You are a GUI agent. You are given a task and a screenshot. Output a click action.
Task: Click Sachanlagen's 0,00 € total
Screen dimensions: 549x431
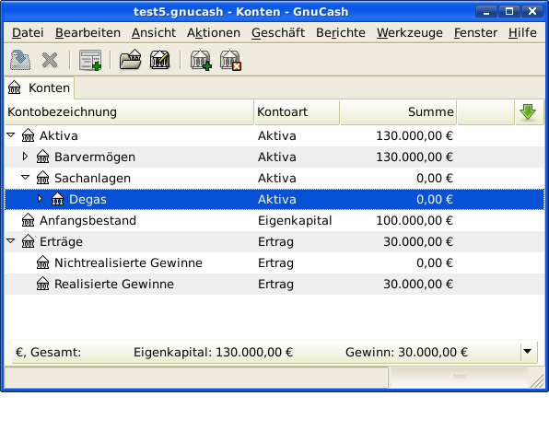[x=435, y=179]
